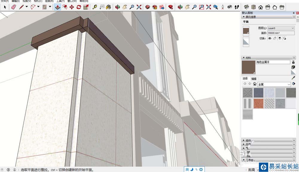299x172 pixels.
Task: Open the Extension Manager ruby icon
Action: (171, 7)
